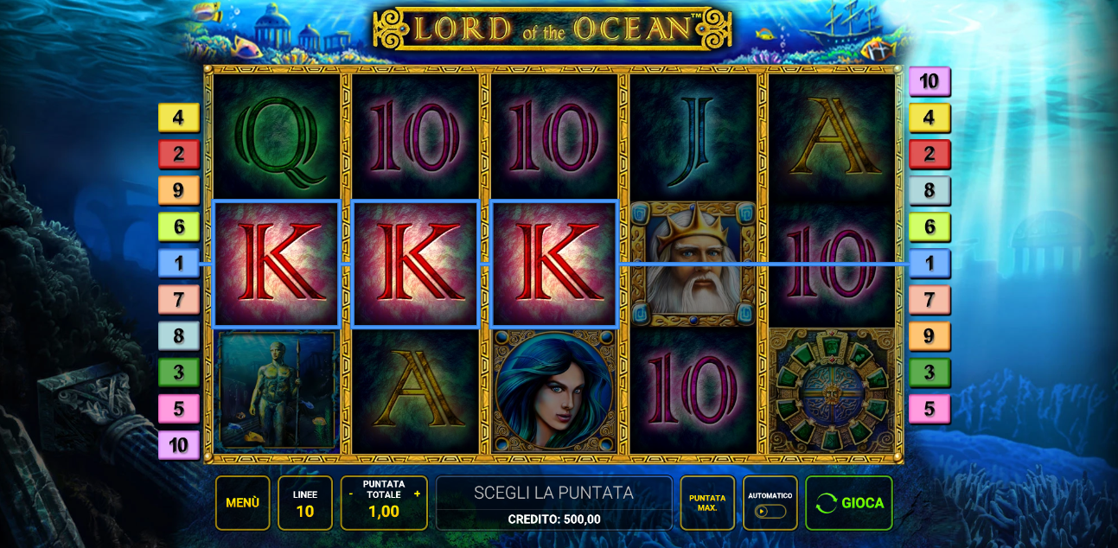Click the mermaid symbol on the third reel

click(x=554, y=391)
